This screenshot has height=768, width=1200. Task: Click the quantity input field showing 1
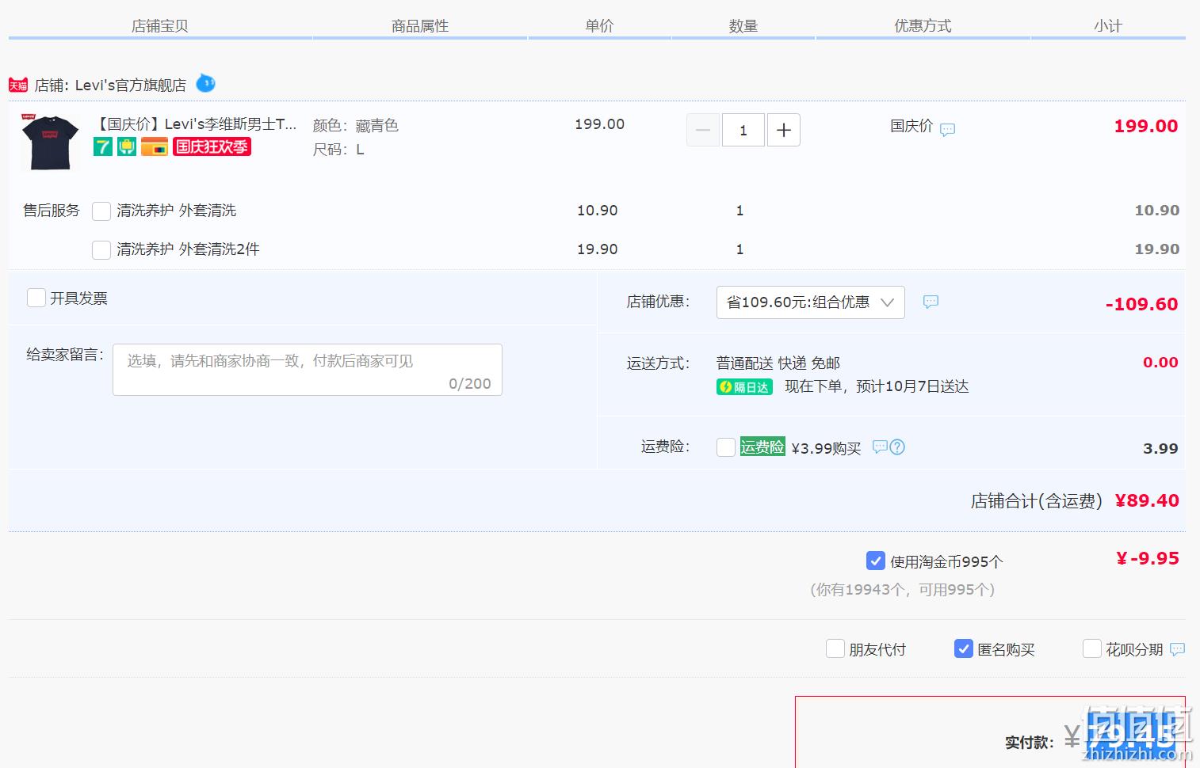743,130
